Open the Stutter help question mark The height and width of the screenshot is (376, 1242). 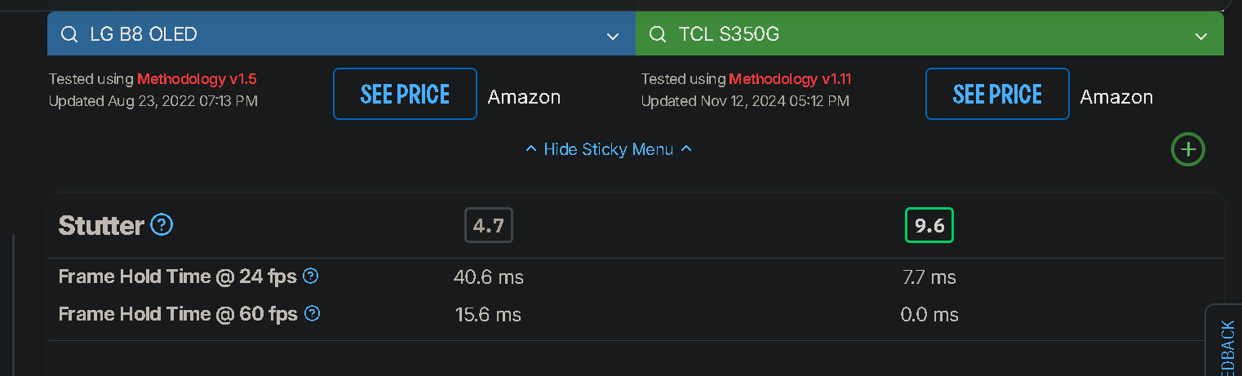(x=162, y=225)
